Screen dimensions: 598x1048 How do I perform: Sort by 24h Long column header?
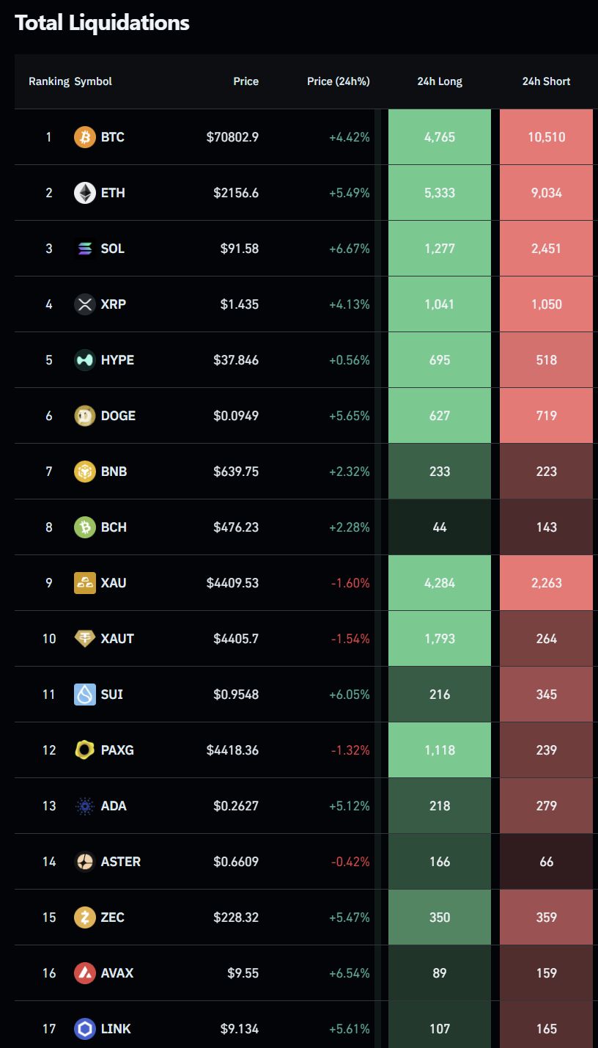[x=440, y=81]
